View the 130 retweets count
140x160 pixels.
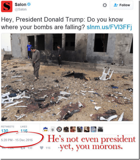(5, 131)
